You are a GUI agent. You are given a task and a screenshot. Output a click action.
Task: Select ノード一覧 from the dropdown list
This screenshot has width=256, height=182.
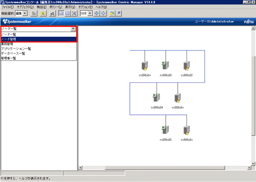(x=39, y=35)
